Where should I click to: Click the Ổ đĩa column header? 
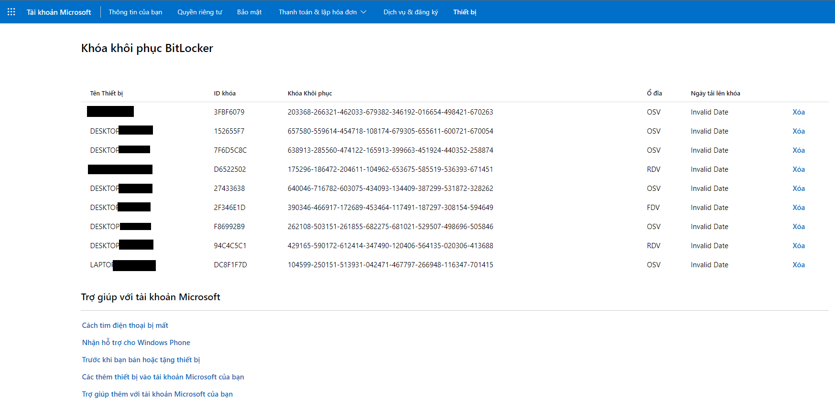(x=654, y=93)
